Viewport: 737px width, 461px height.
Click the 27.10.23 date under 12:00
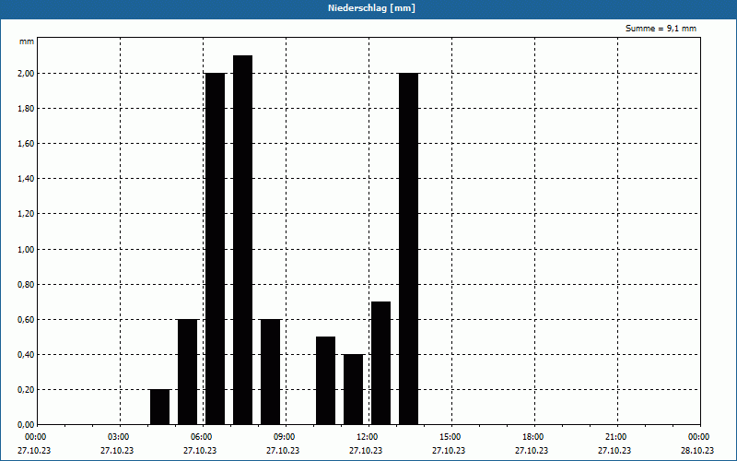click(366, 450)
